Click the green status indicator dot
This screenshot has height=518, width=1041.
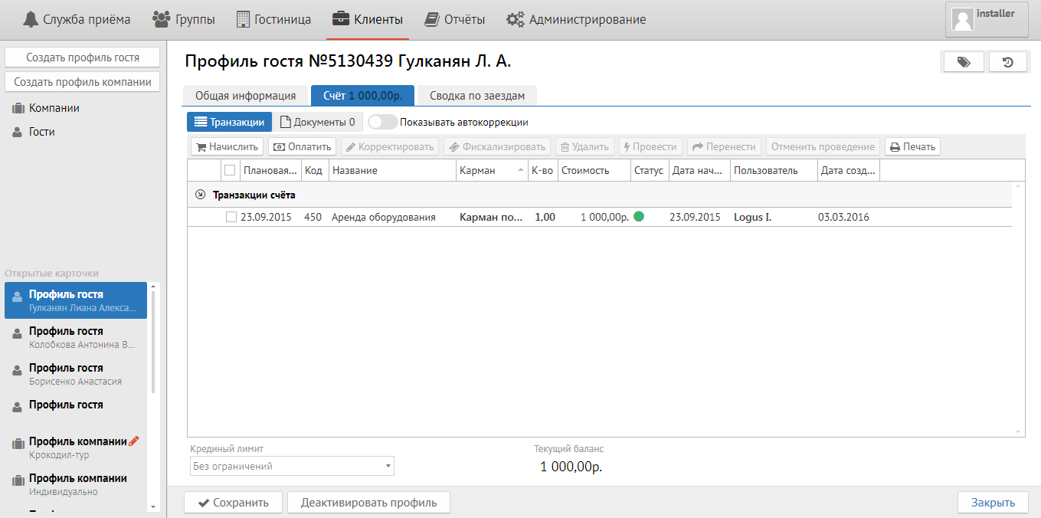pyautogui.click(x=639, y=217)
